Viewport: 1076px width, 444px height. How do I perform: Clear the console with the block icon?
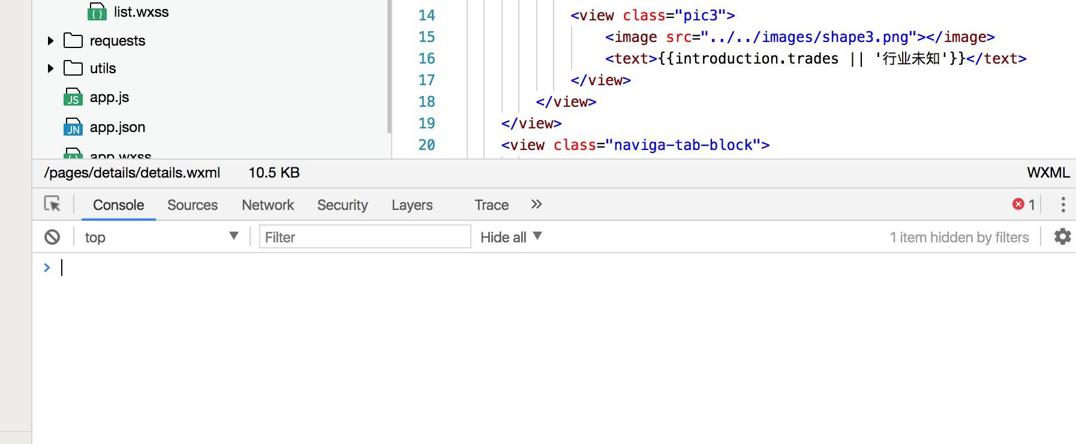click(52, 237)
